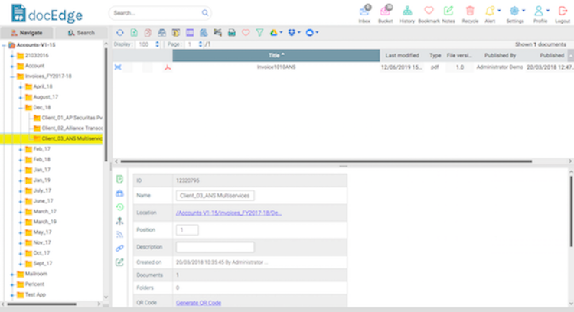
Task: Click the green add document icon
Action: coord(134,33)
